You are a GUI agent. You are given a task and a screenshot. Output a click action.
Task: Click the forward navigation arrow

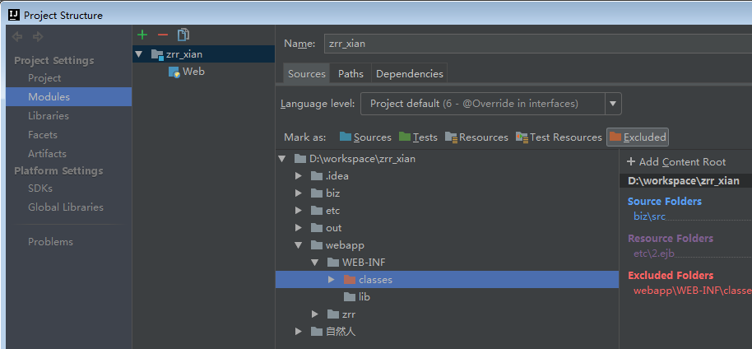click(x=38, y=36)
